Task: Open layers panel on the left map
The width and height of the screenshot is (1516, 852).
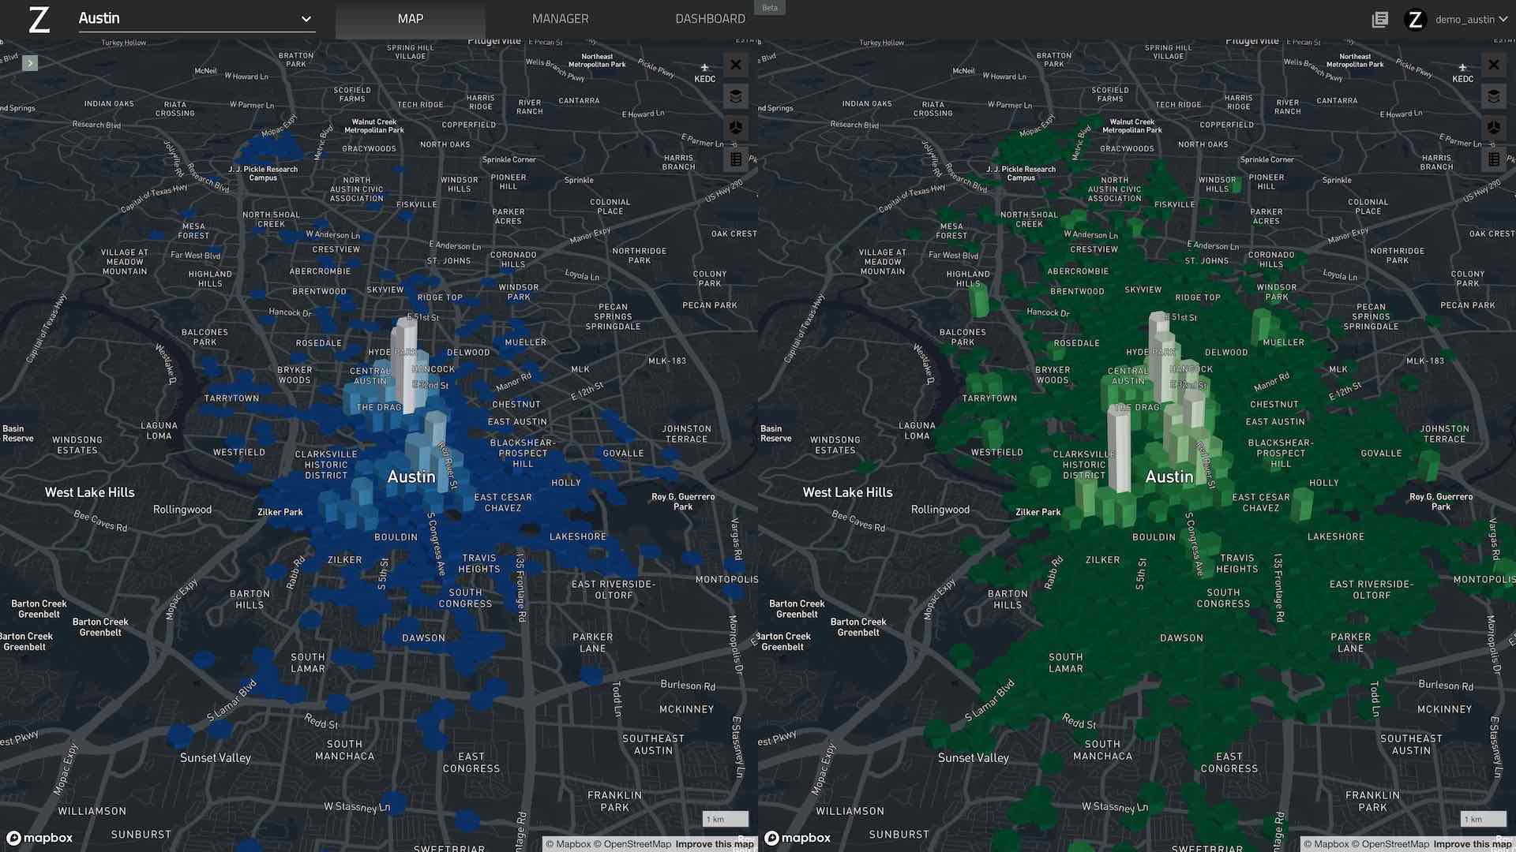Action: click(x=735, y=96)
